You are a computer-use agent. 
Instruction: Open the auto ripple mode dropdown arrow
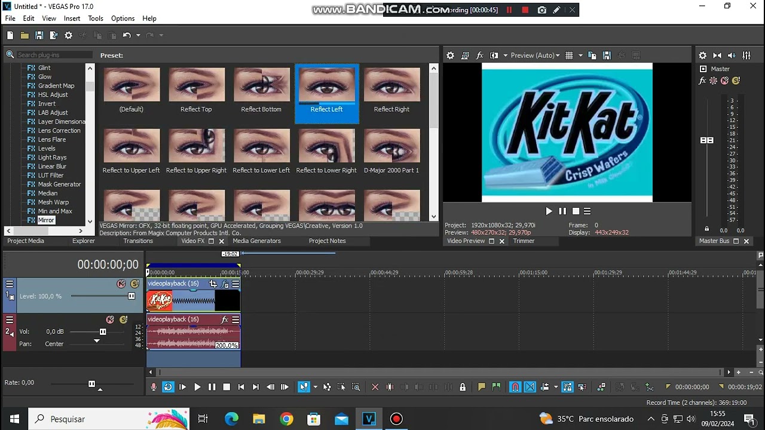556,387
